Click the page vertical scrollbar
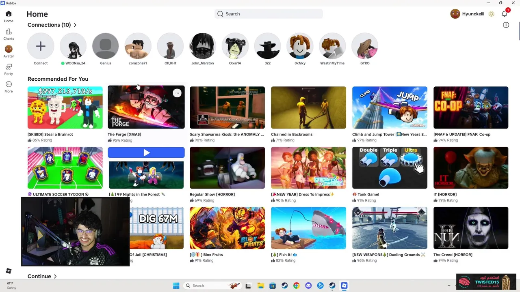 518,31
